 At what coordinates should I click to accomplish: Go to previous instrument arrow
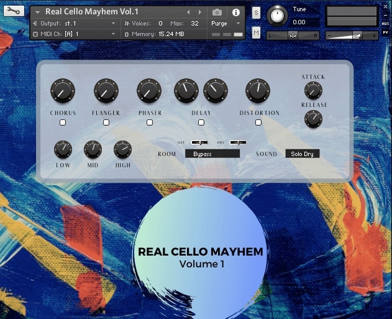click(189, 12)
